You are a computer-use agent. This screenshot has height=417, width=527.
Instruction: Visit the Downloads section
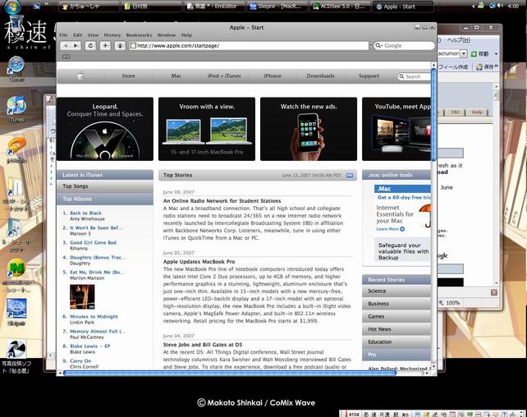point(321,76)
